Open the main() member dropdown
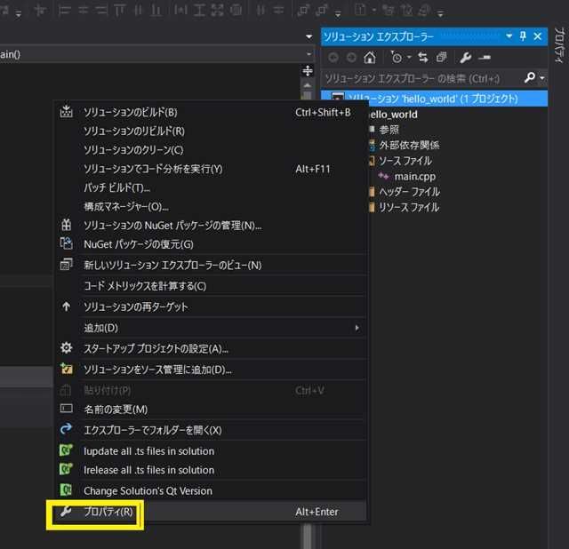The width and height of the screenshot is (569, 549). tap(309, 54)
